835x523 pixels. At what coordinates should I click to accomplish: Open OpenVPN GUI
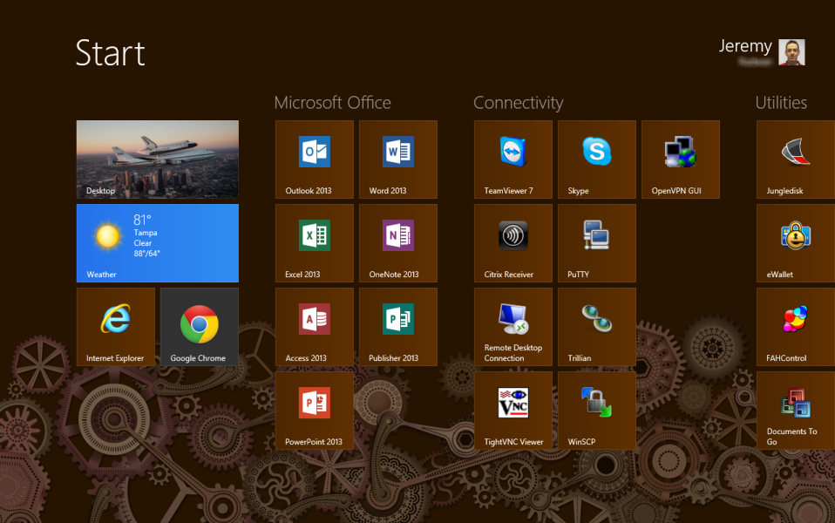tap(681, 160)
